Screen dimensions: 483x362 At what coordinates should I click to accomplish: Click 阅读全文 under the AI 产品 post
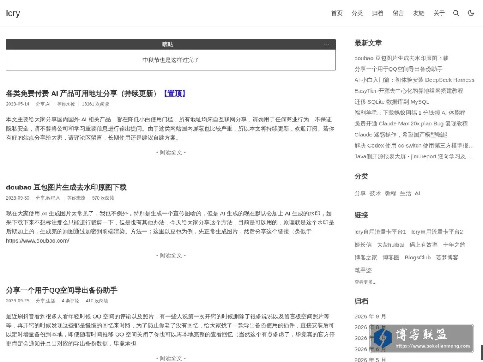pos(171,152)
